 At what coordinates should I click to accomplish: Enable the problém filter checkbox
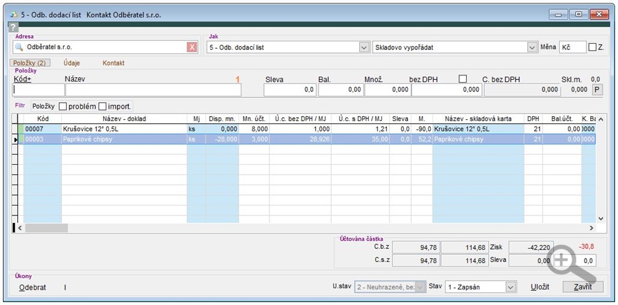pos(63,106)
